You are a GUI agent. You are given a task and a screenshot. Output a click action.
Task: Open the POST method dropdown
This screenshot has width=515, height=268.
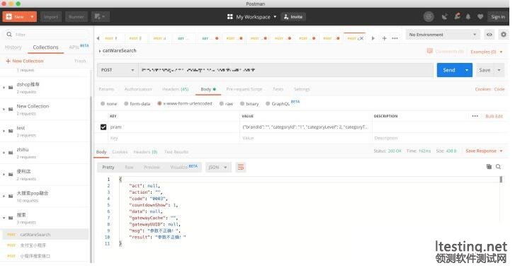pos(118,70)
